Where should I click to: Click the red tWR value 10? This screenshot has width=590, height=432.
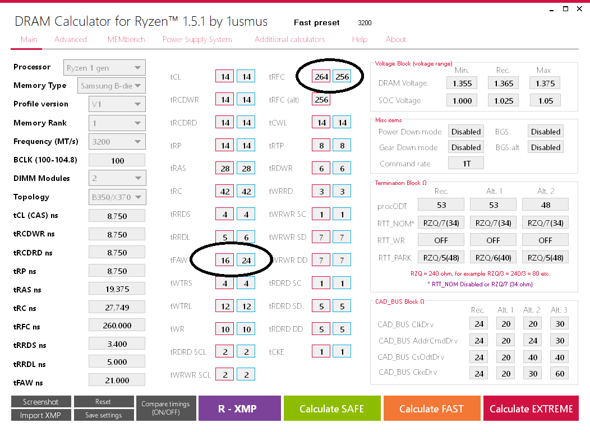[x=225, y=329]
